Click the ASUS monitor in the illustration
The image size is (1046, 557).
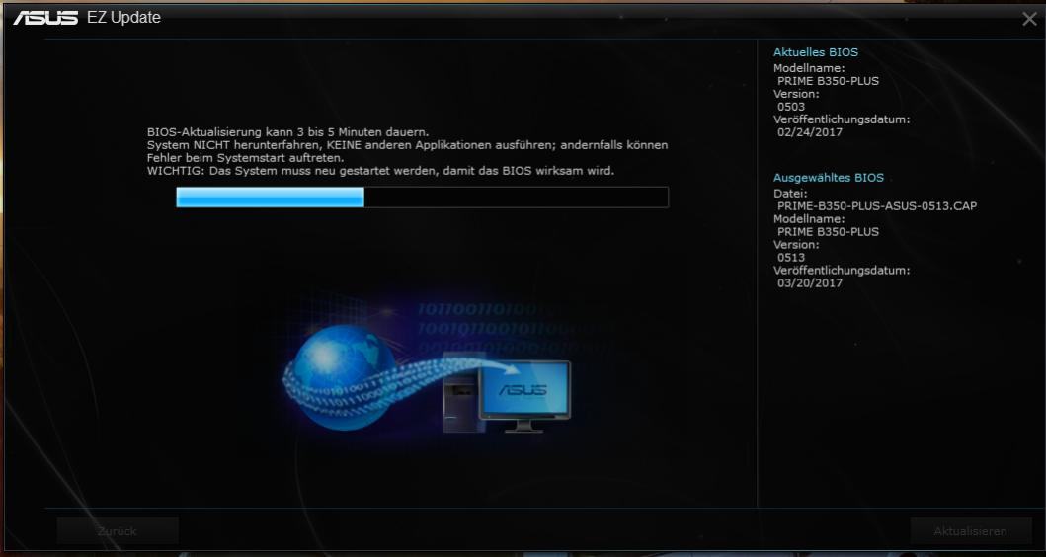point(525,396)
